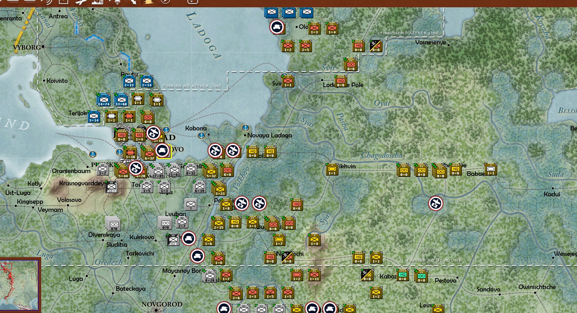577x313 pixels.
Task: Click the strategic minimap thumbnail
Action: click(x=20, y=286)
